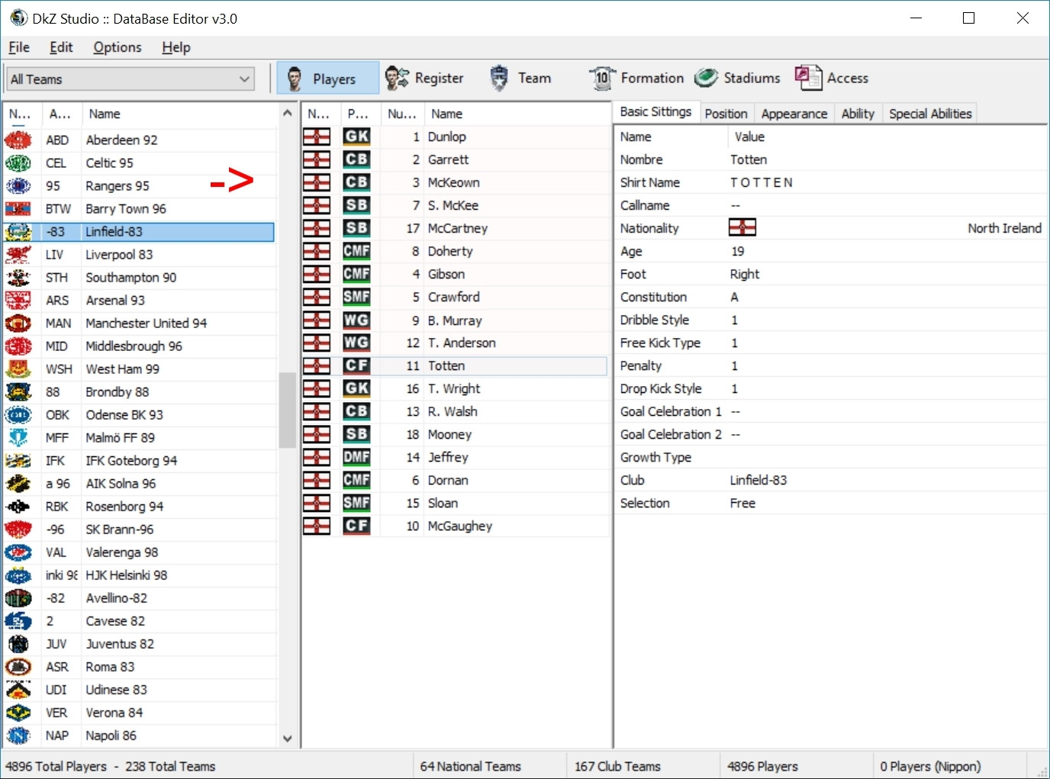This screenshot has width=1050, height=779.
Task: Click the Age value 19
Action: (x=737, y=251)
